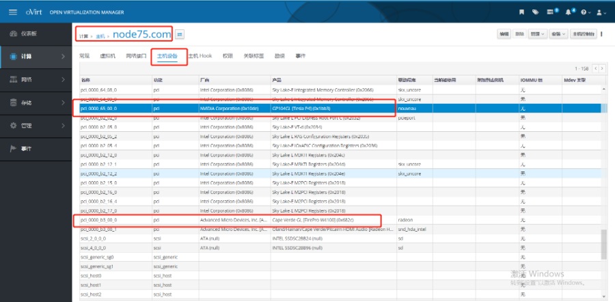The height and width of the screenshot is (302, 615).
Task: Select the pci_0000_64_08_0 row
Action: (x=340, y=90)
